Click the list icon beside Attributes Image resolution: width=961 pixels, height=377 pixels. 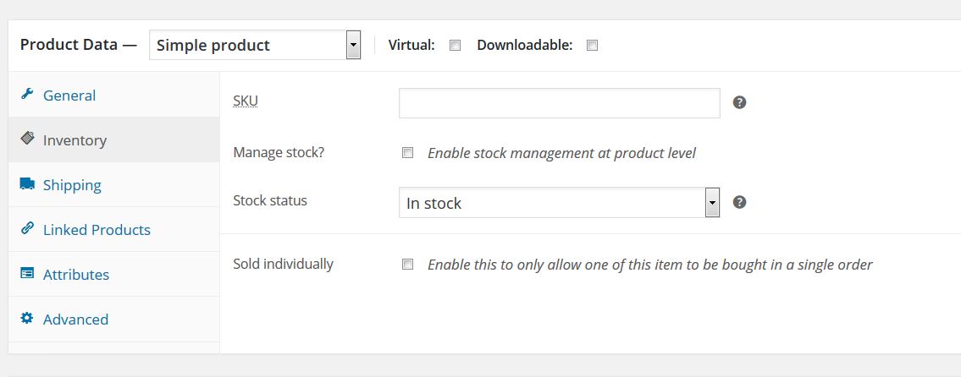click(27, 273)
